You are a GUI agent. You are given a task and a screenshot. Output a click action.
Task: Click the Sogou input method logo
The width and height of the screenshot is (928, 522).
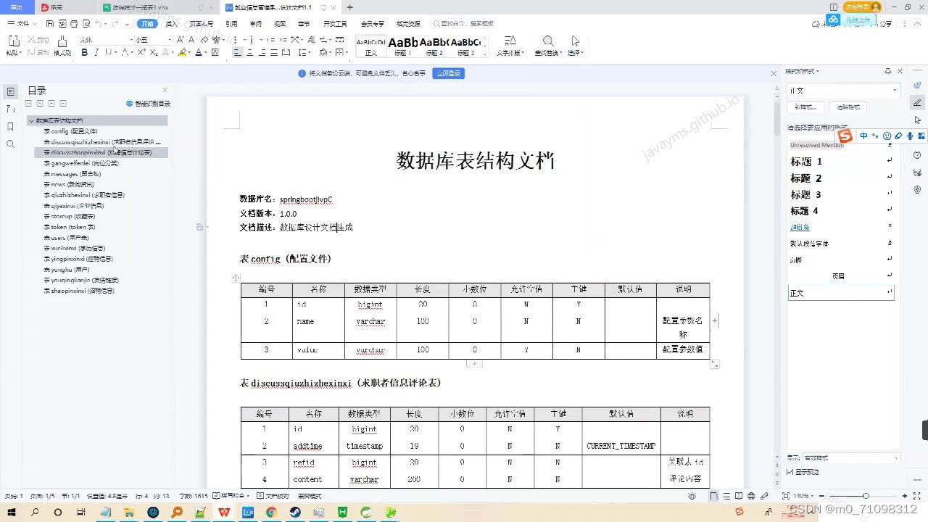[845, 136]
